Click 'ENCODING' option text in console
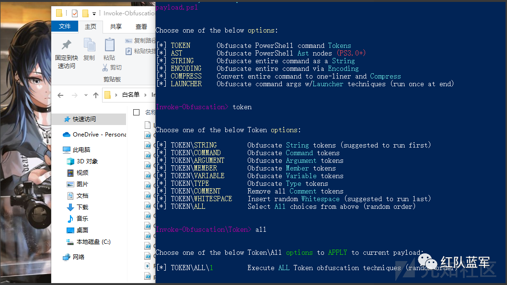This screenshot has height=285, width=507. [186, 68]
